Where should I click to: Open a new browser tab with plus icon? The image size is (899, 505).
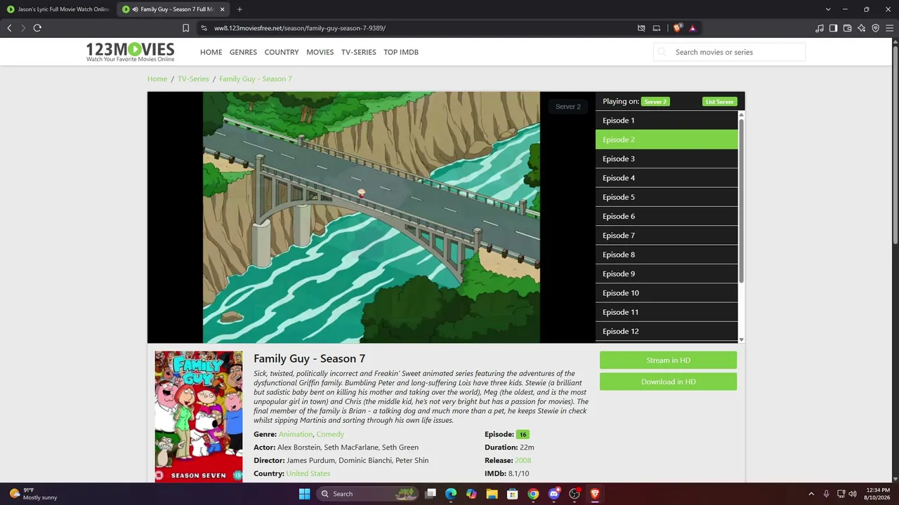[x=239, y=9]
